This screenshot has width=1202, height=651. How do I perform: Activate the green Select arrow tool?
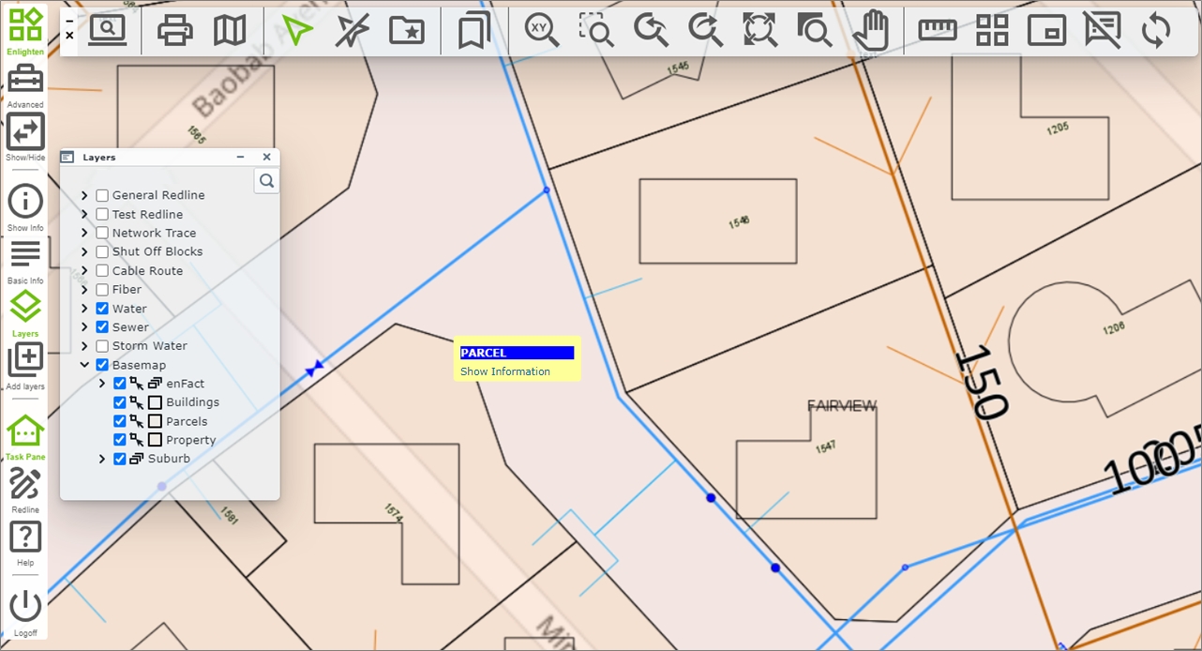tap(296, 30)
